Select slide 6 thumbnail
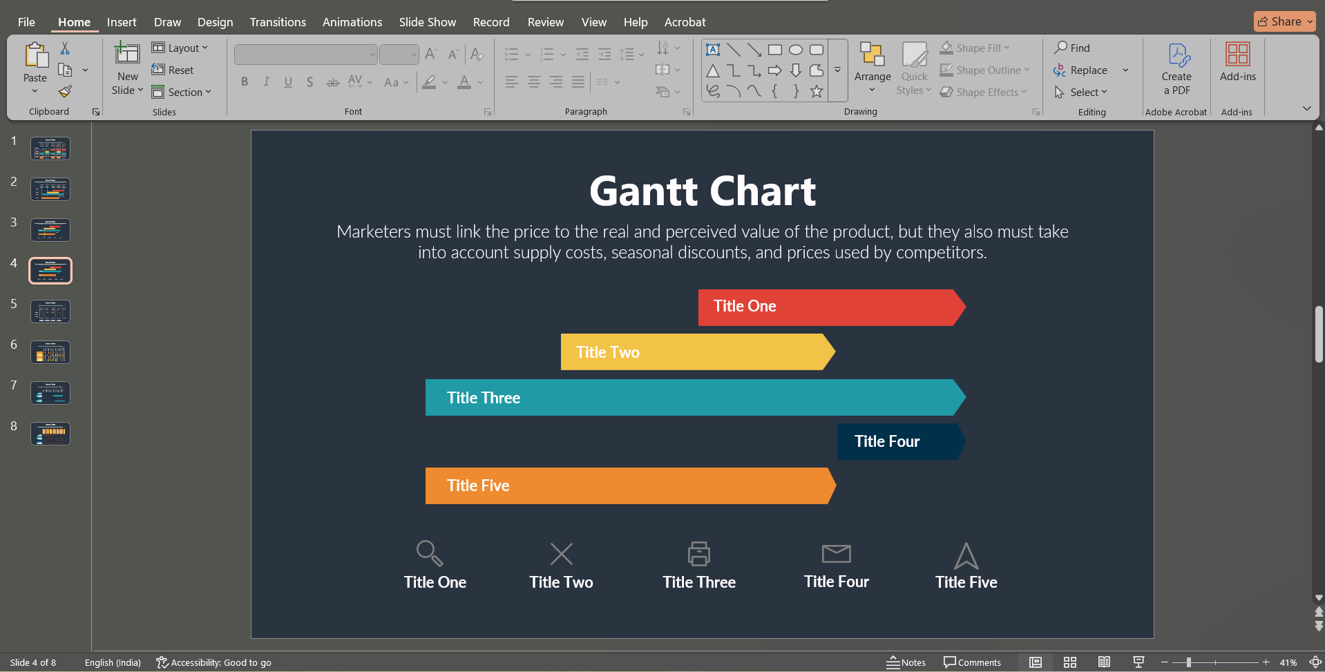The image size is (1325, 672). [50, 352]
